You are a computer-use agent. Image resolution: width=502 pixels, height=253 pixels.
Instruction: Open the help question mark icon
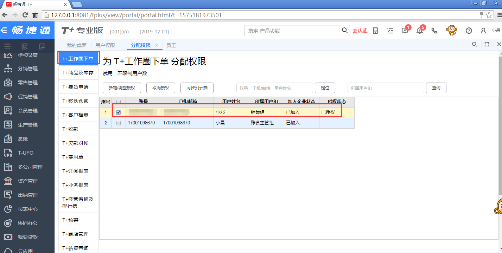(469, 31)
